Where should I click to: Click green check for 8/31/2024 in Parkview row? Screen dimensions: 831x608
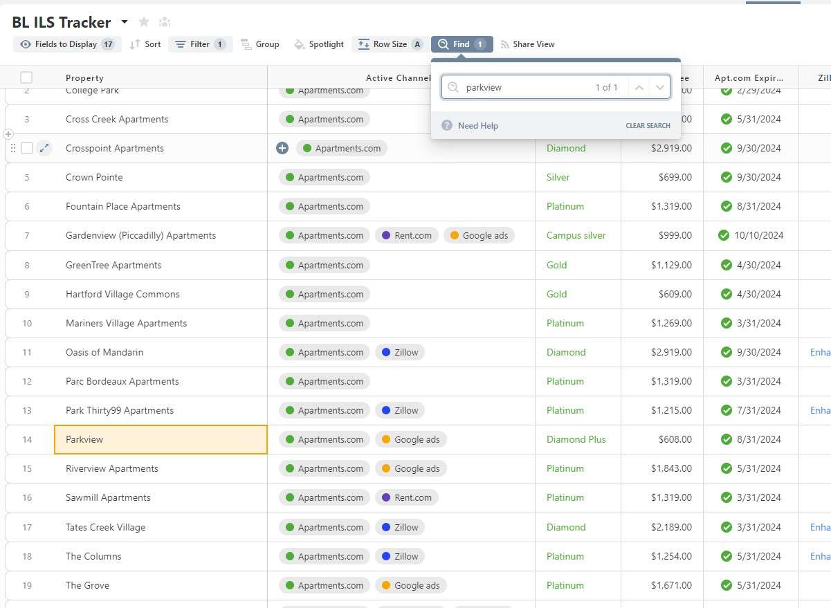pyautogui.click(x=726, y=439)
